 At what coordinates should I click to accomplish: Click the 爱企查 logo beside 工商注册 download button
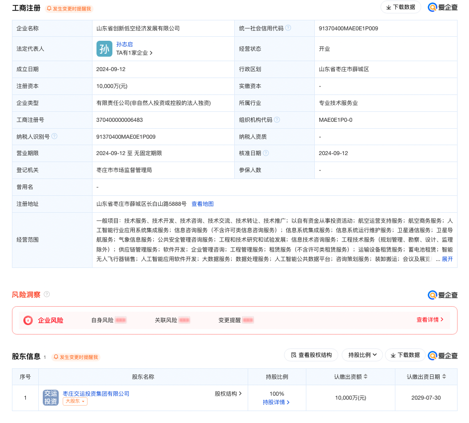tap(443, 7)
